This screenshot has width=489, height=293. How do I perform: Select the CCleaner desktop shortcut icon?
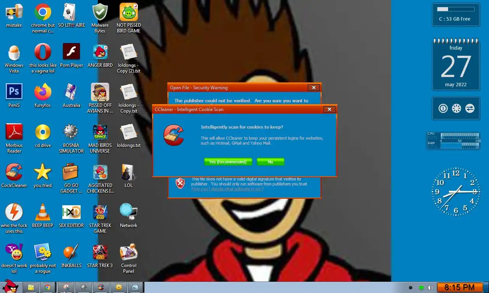click(x=14, y=176)
